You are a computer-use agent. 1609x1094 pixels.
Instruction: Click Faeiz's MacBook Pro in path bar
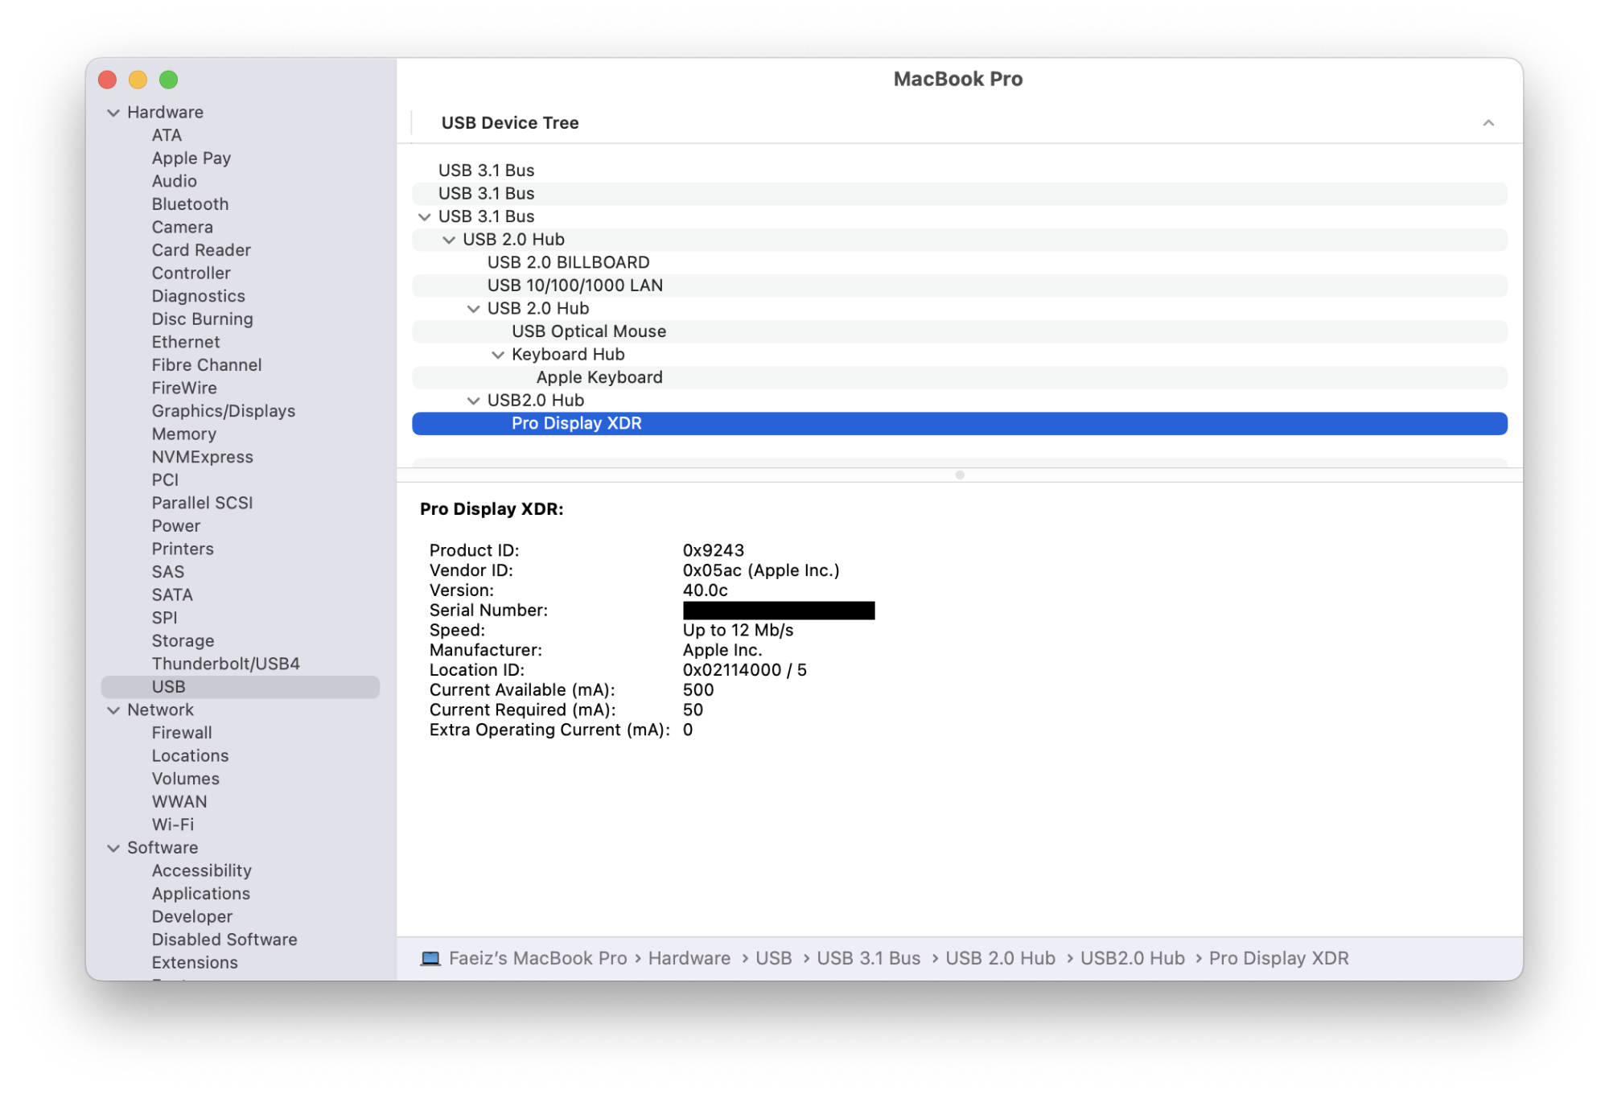coord(537,958)
